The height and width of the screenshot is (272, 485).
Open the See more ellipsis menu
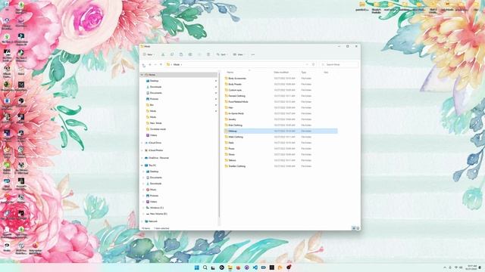252,54
